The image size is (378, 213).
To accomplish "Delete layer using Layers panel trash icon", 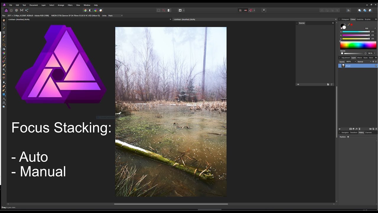I will [x=376, y=129].
